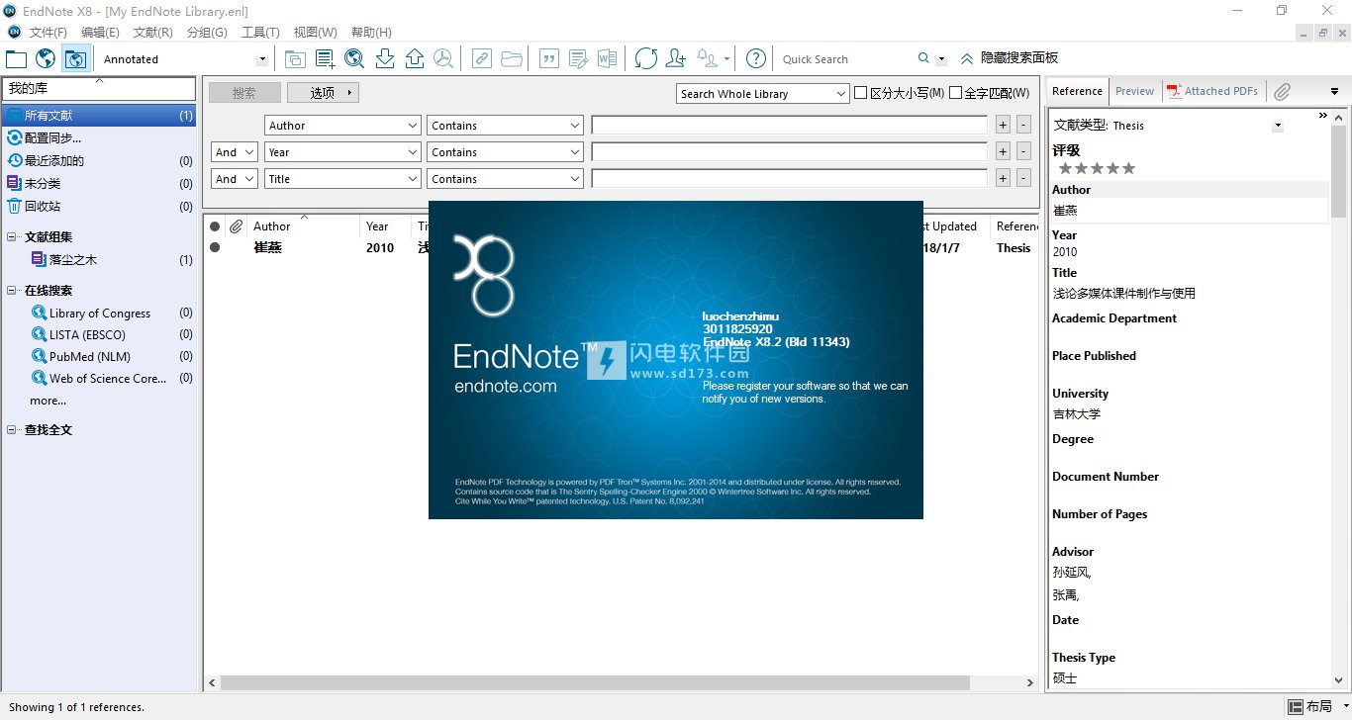Viewport: 1352px width, 720px height.
Task: Click Copy to Local Library toolbar icon
Action: [x=295, y=58]
